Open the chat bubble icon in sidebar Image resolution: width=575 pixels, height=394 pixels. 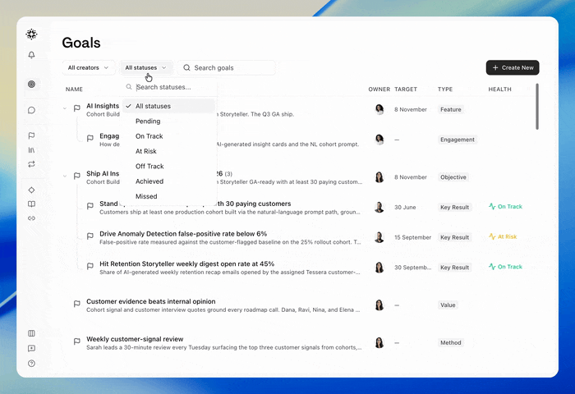click(x=31, y=110)
